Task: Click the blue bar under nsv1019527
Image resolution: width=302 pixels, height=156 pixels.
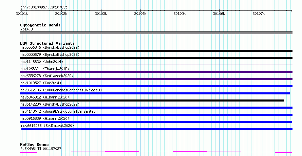Action: (x=156, y=86)
